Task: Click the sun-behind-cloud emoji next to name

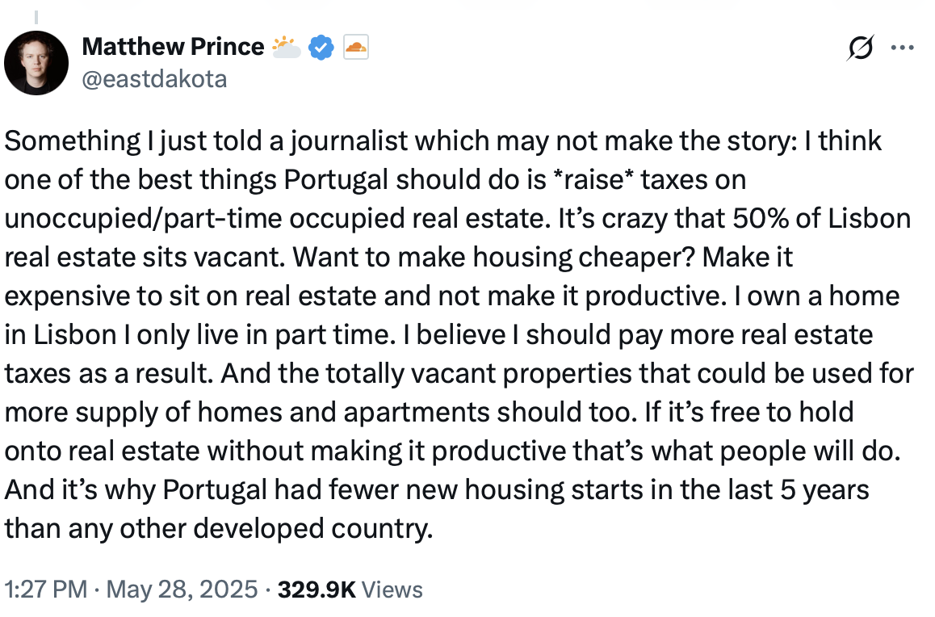Action: click(x=286, y=47)
